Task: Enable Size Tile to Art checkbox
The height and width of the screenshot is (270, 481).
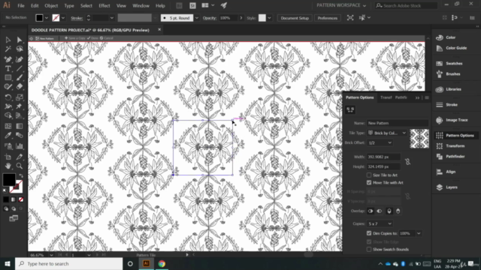Action: pos(369,175)
